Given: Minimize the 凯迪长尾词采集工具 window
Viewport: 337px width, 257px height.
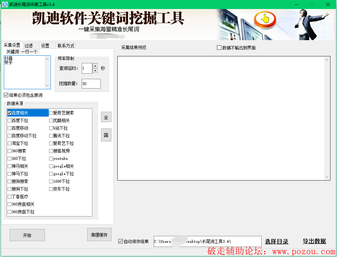Looking at the screenshot, I should click(x=297, y=4).
